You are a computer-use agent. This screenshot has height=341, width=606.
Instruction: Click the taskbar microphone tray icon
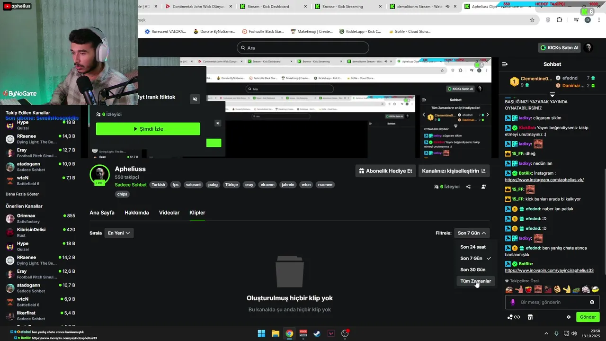pos(556,333)
